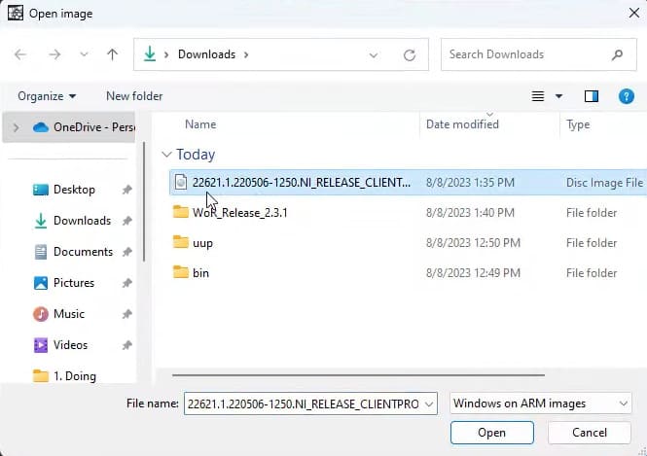Toggle the preview pane icon

591,96
